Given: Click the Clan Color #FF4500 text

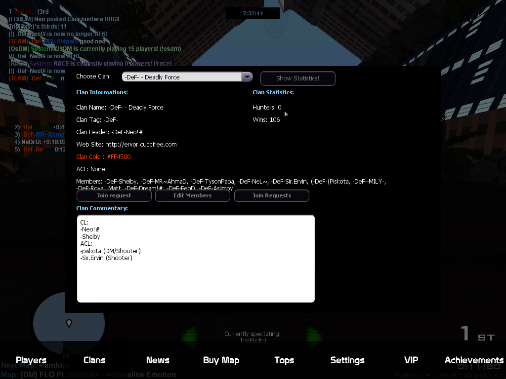Looking at the screenshot, I should click(x=103, y=156).
